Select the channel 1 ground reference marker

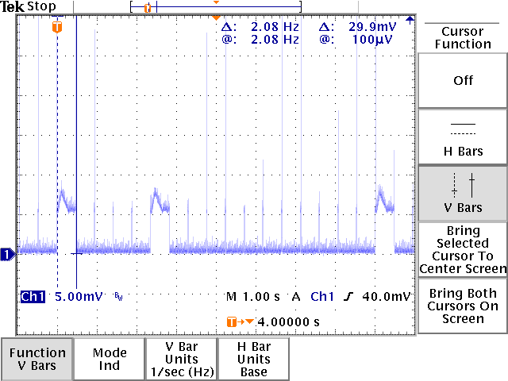(x=6, y=254)
